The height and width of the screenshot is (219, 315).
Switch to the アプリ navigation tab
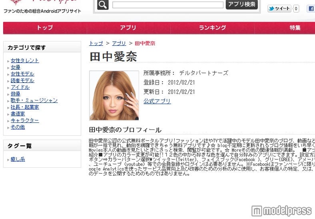[x=128, y=28]
